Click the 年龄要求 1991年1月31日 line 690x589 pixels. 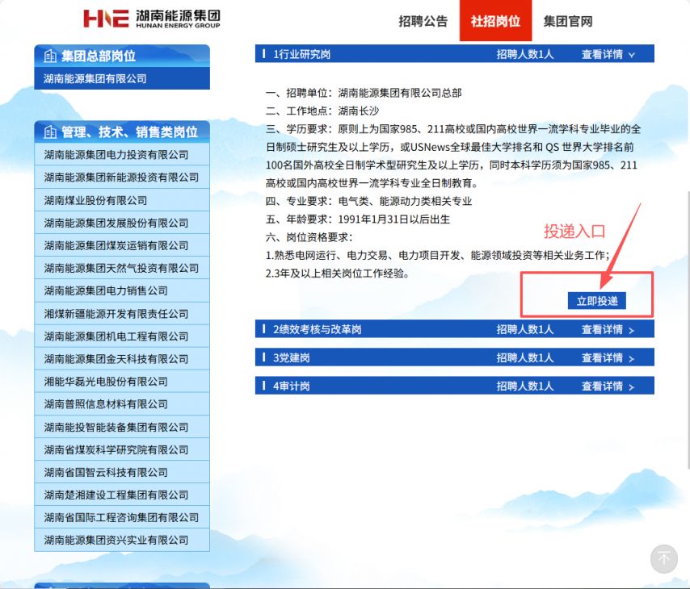(358, 219)
